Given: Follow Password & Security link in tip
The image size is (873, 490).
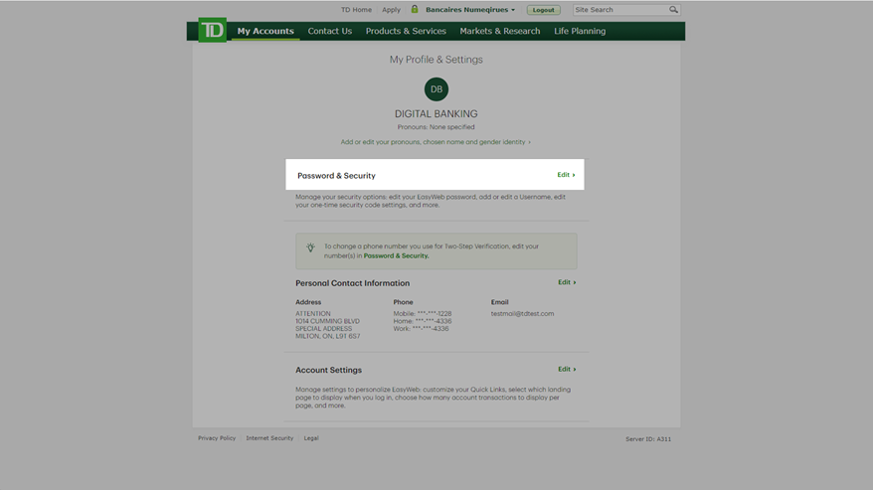Looking at the screenshot, I should coord(396,255).
